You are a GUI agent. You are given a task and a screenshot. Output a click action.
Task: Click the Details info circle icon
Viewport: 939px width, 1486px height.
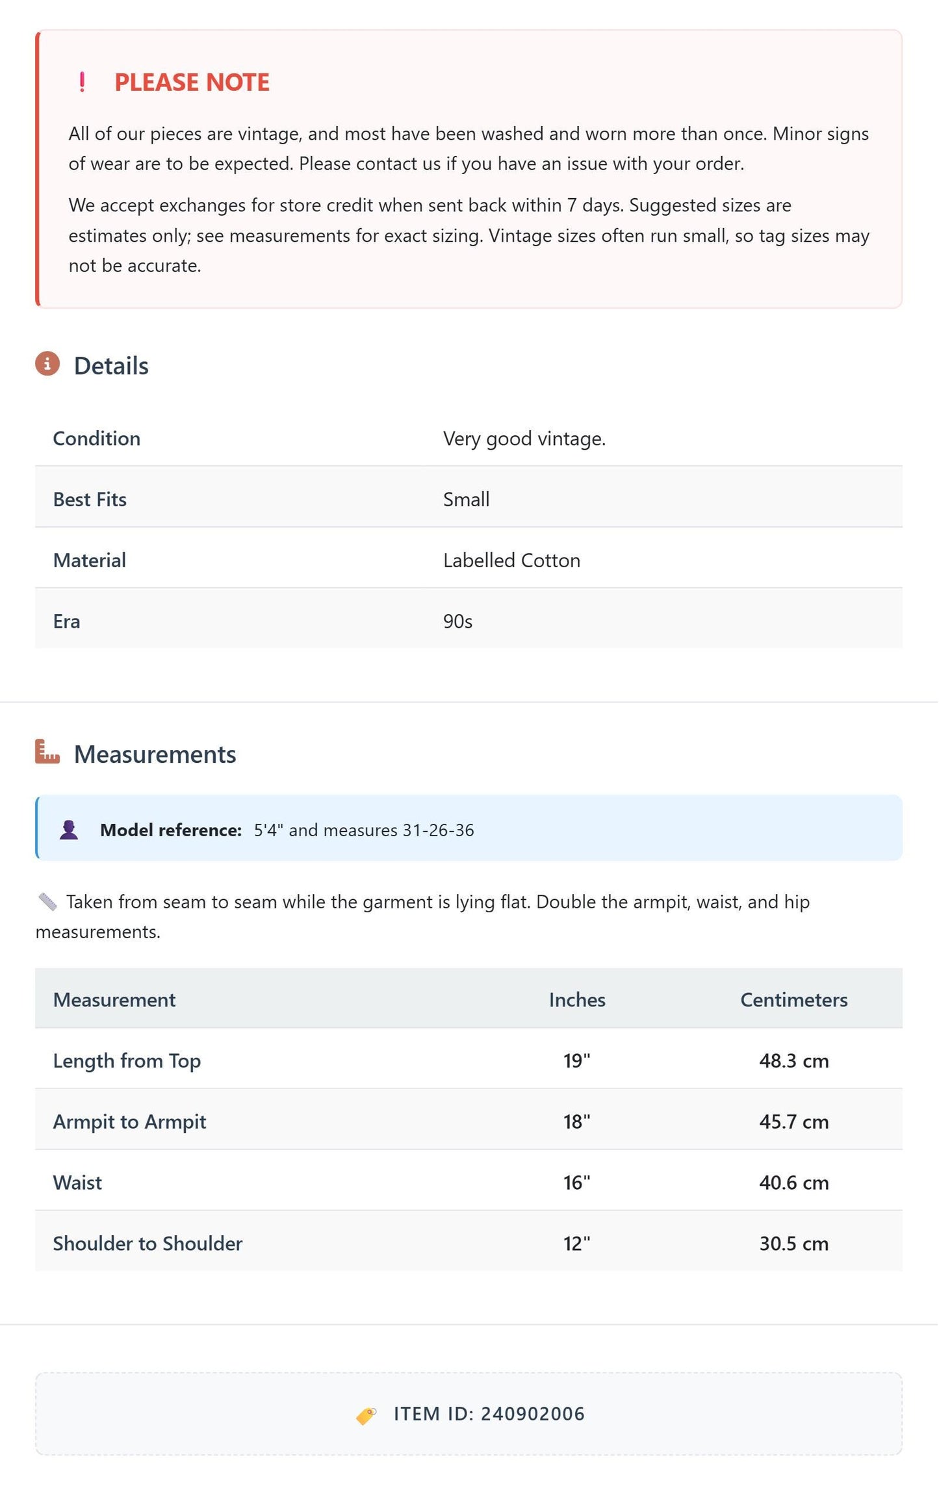coord(47,364)
